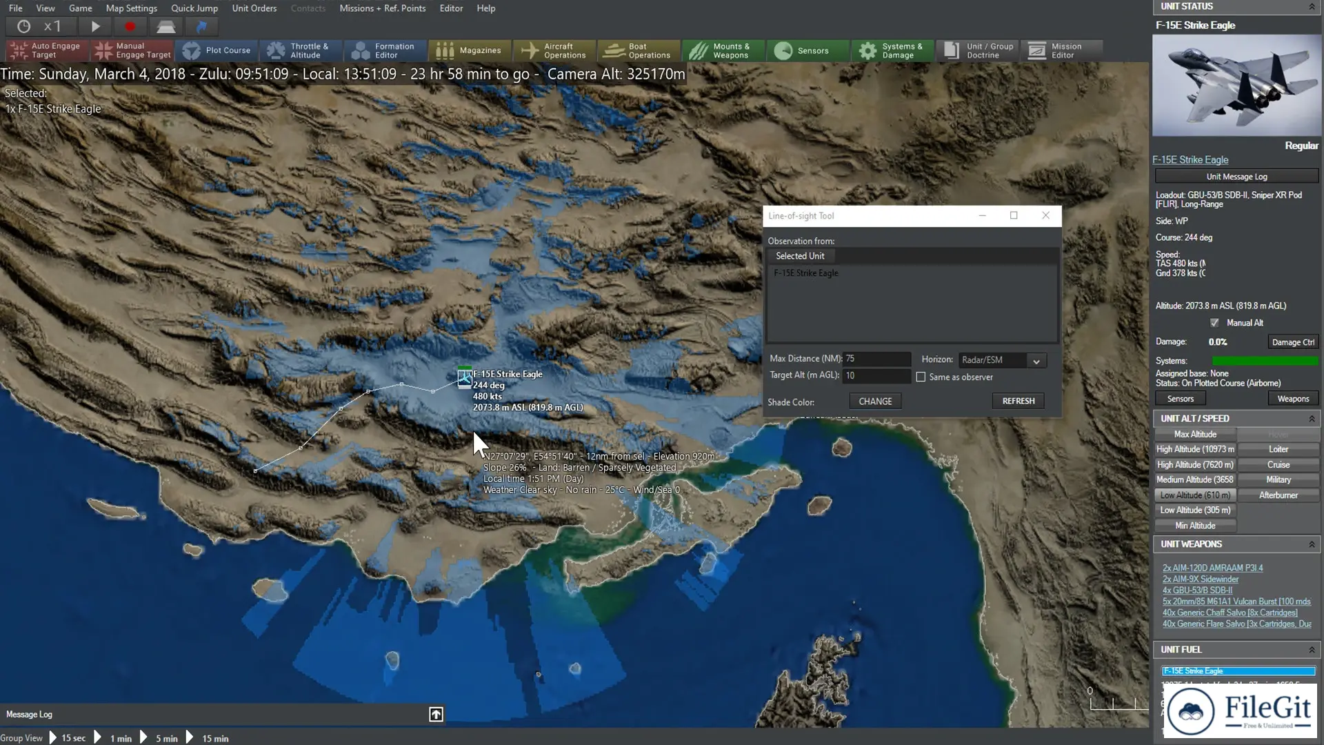Open 4x GBU-53/B SDB-II weapon link
The height and width of the screenshot is (745, 1324).
tap(1197, 590)
